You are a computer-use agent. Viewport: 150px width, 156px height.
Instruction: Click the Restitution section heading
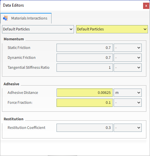click(14, 119)
